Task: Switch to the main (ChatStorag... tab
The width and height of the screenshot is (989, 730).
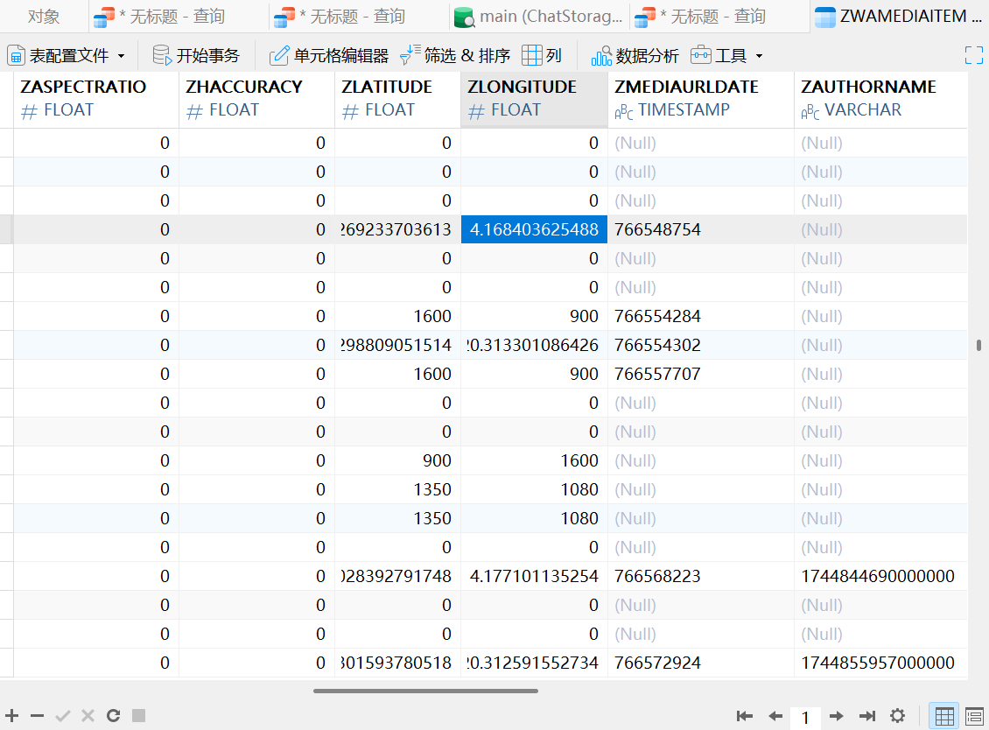Action: pyautogui.click(x=538, y=17)
